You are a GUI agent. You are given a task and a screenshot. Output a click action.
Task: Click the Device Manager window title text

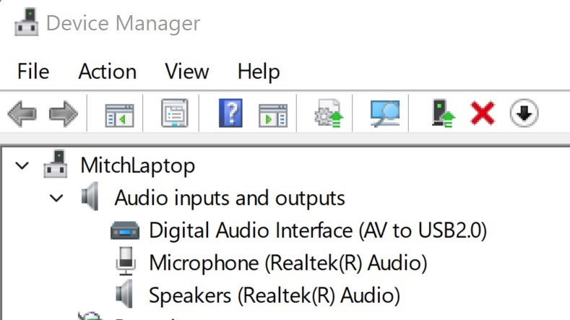tap(124, 24)
